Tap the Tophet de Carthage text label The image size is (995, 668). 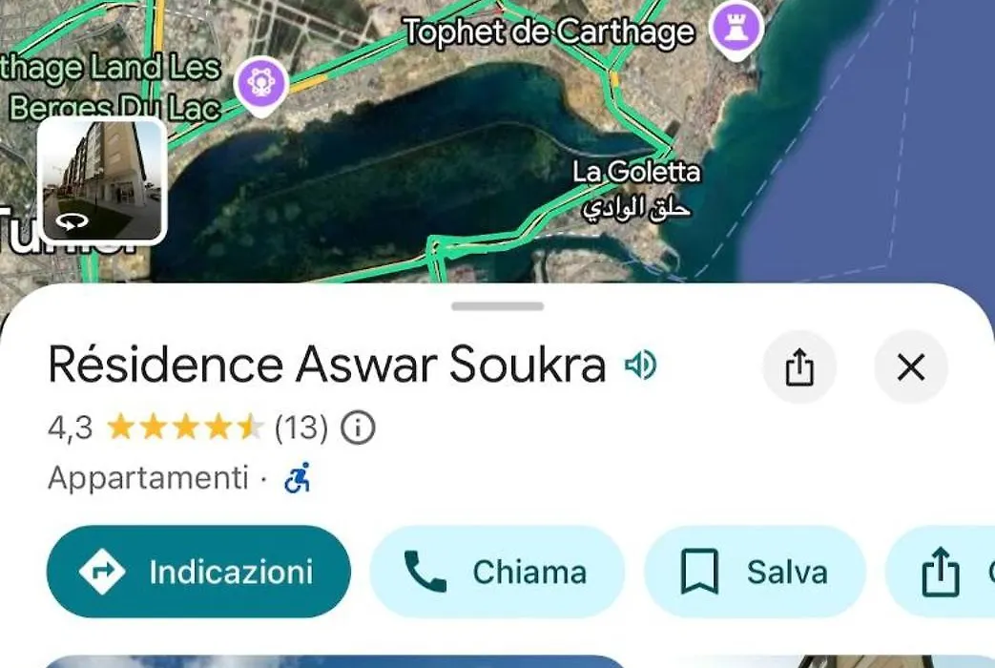549,31
